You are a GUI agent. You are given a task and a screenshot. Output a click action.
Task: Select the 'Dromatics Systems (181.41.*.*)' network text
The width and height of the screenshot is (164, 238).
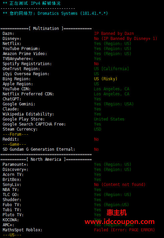(x=73, y=13)
